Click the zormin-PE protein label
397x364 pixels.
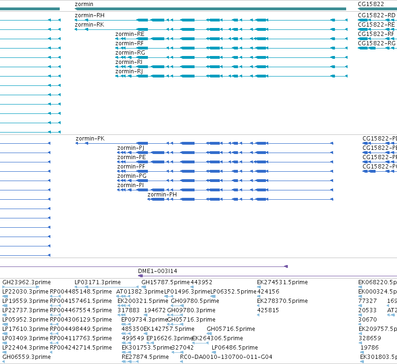[132, 157]
